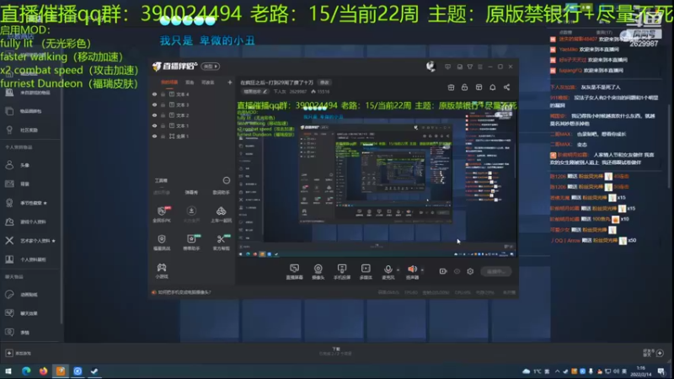Open the download-arrow tool next to 全民乐PK
674x379 pixels.
pos(191,214)
